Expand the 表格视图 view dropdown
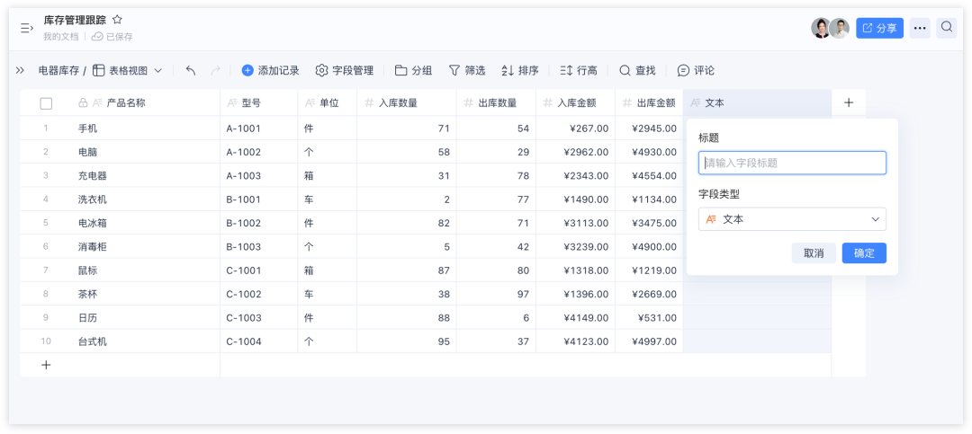 click(x=128, y=70)
